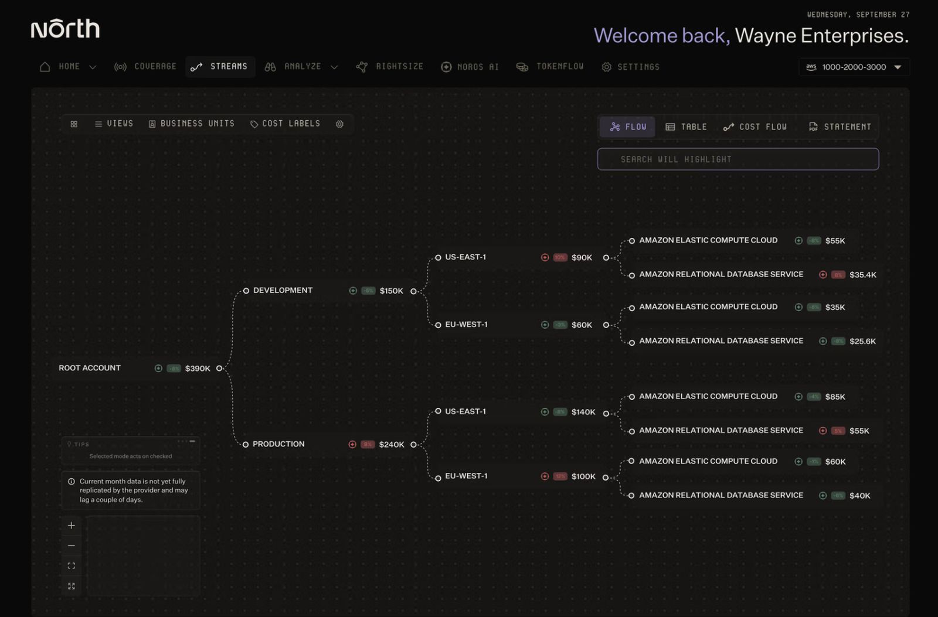This screenshot has width=938, height=617.
Task: Open the Analyze menu
Action: (293, 67)
